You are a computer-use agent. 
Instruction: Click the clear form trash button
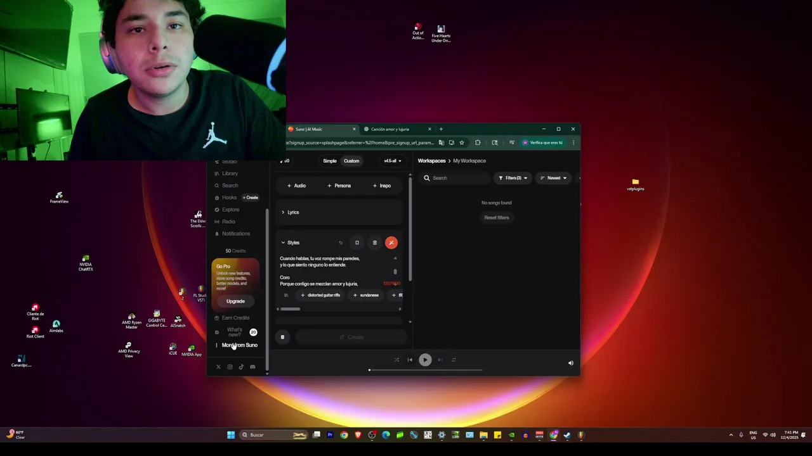[282, 337]
